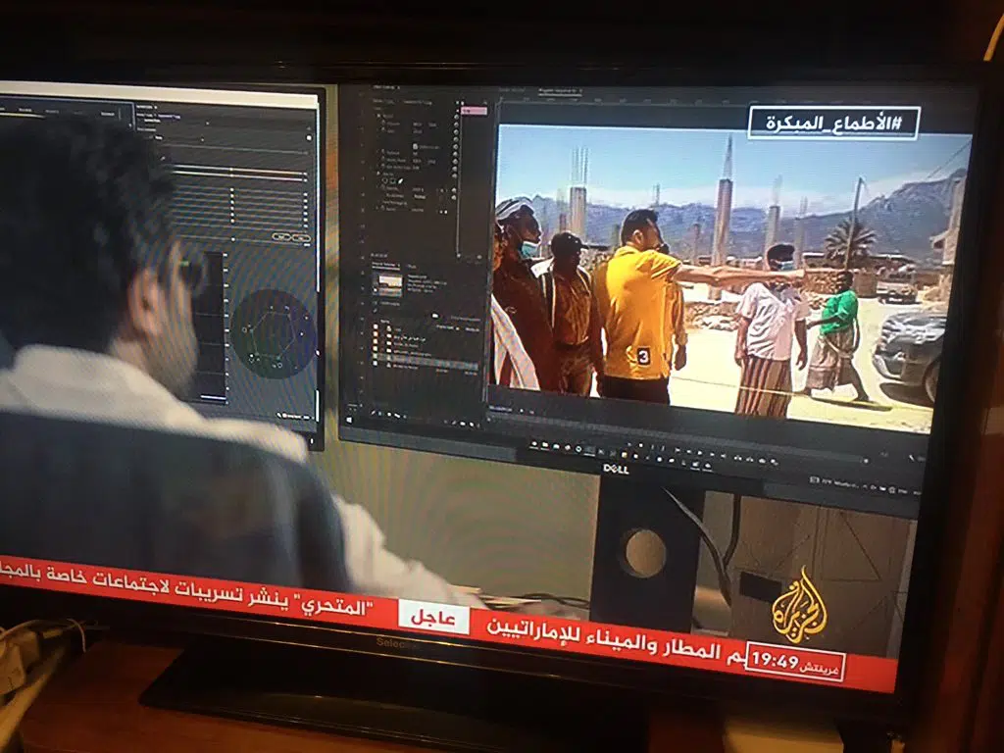Viewport: 1004px width, 753px height.
Task: Select the rectangle mask tool in Effect Controls
Action: pos(392,181)
